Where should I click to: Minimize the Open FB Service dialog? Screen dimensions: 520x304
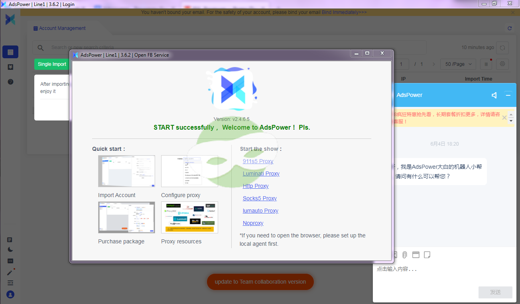point(357,53)
